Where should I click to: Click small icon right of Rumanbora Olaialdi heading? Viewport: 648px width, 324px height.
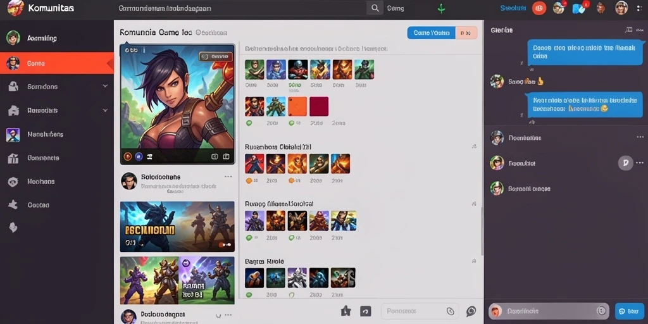tap(474, 147)
